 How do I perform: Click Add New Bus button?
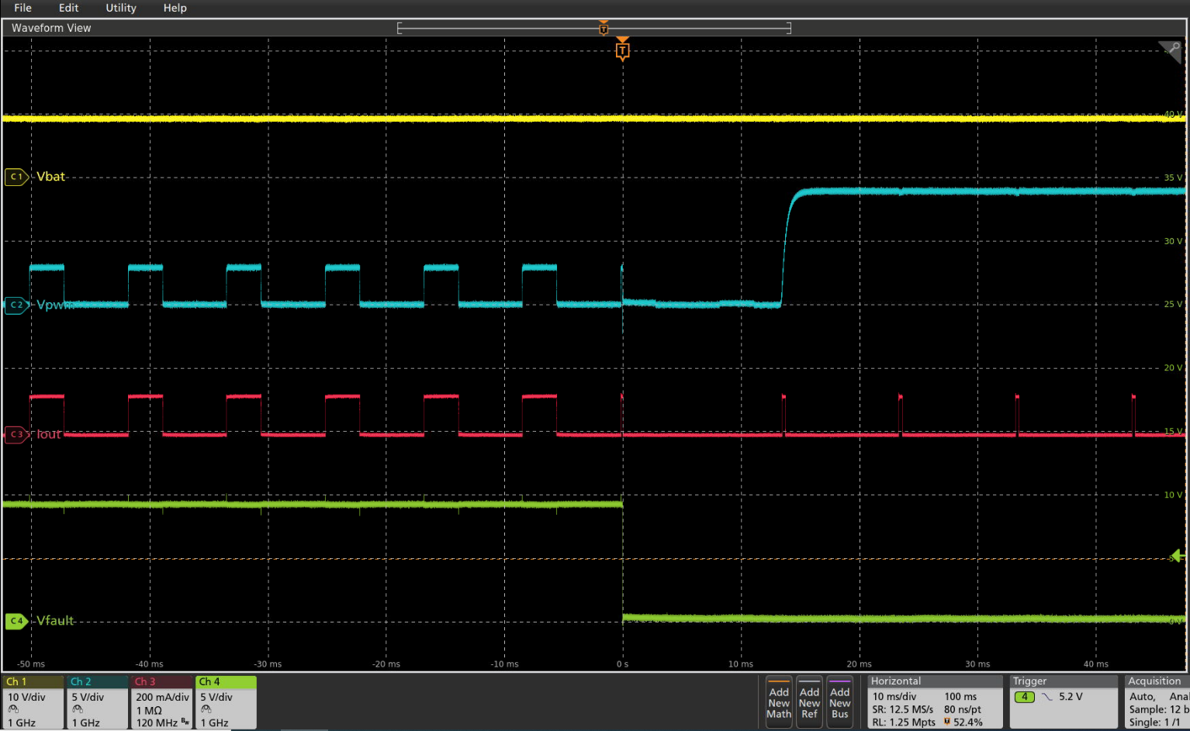tap(839, 702)
